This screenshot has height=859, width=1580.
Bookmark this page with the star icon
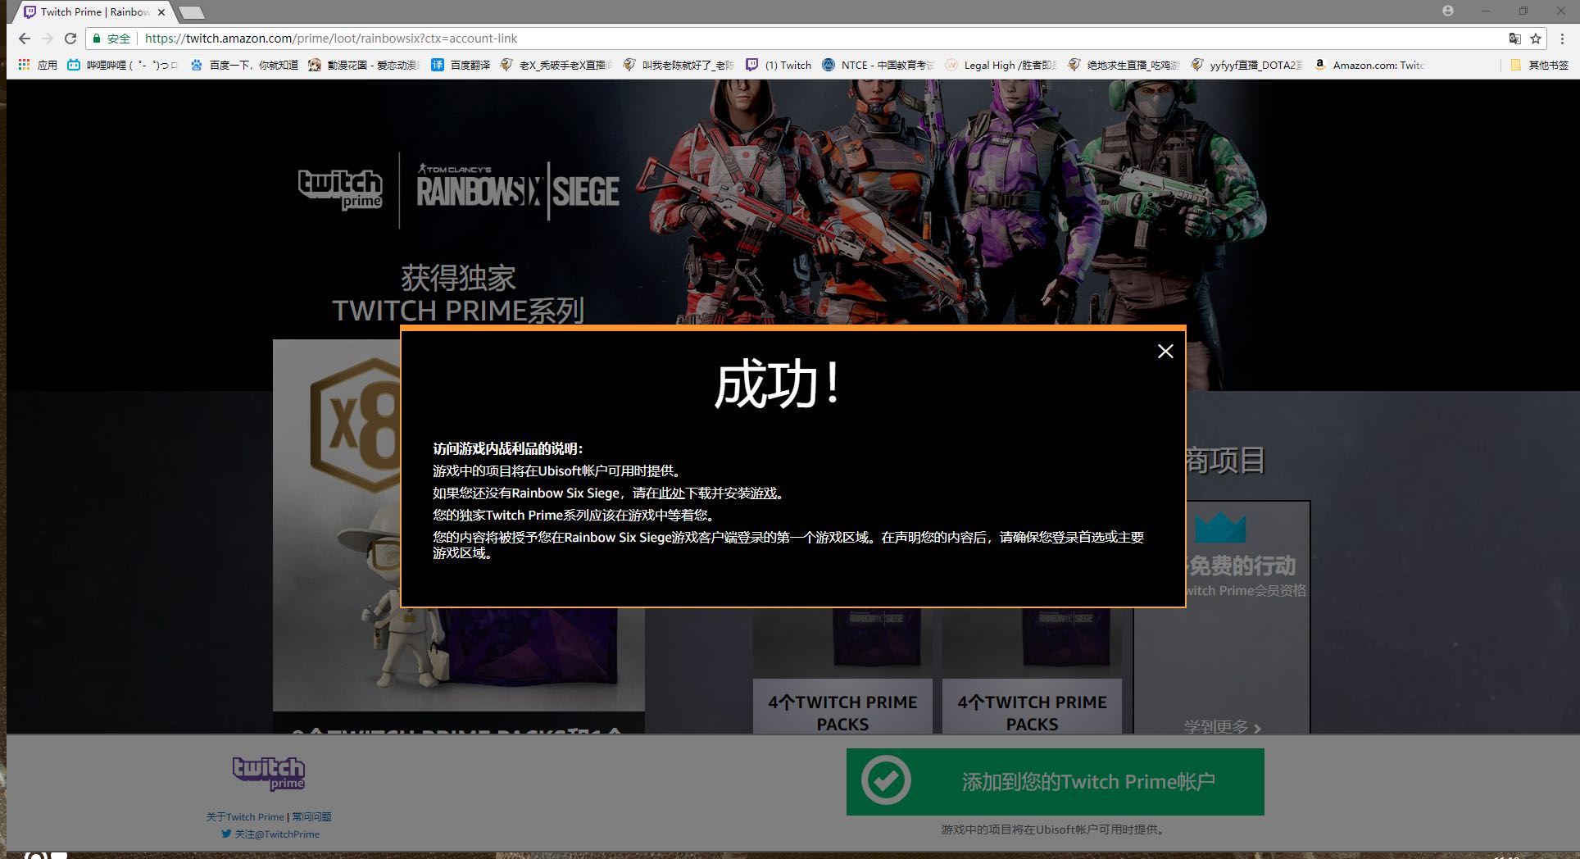click(1536, 39)
